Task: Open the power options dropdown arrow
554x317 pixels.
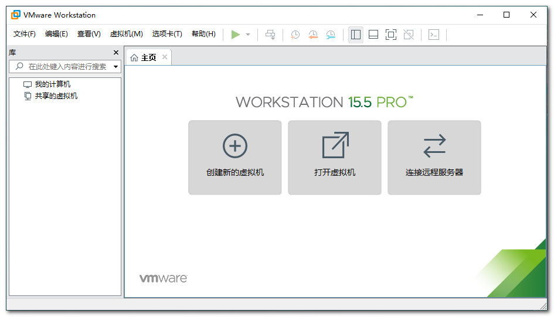Action: [x=248, y=35]
